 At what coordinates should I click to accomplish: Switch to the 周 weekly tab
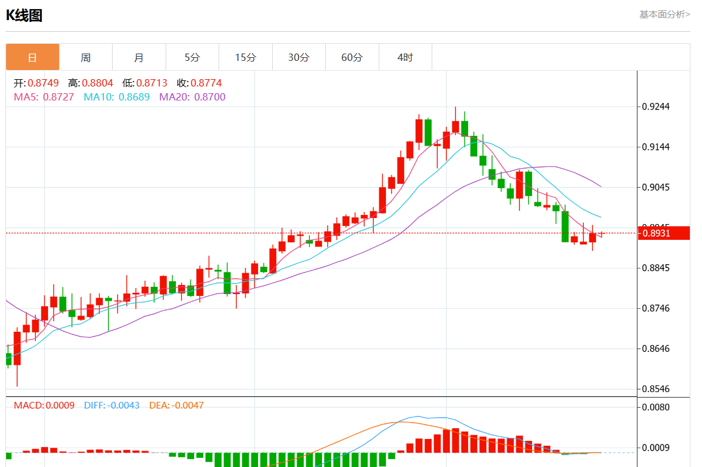coord(85,57)
